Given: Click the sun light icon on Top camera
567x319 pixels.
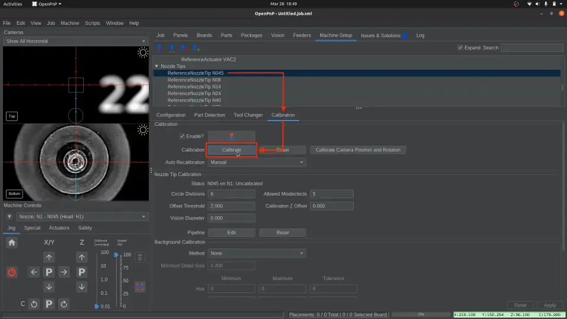Looking at the screenshot, I should (x=142, y=53).
